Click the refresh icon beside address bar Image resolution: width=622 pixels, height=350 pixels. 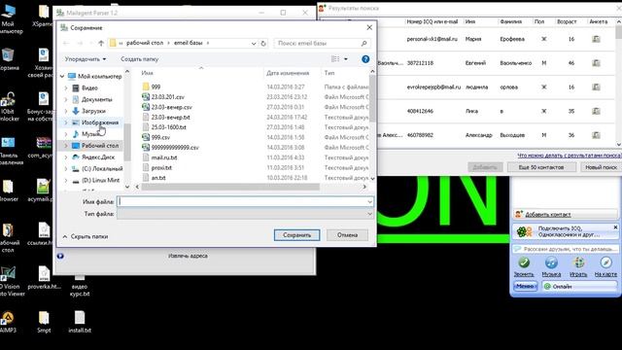(263, 43)
